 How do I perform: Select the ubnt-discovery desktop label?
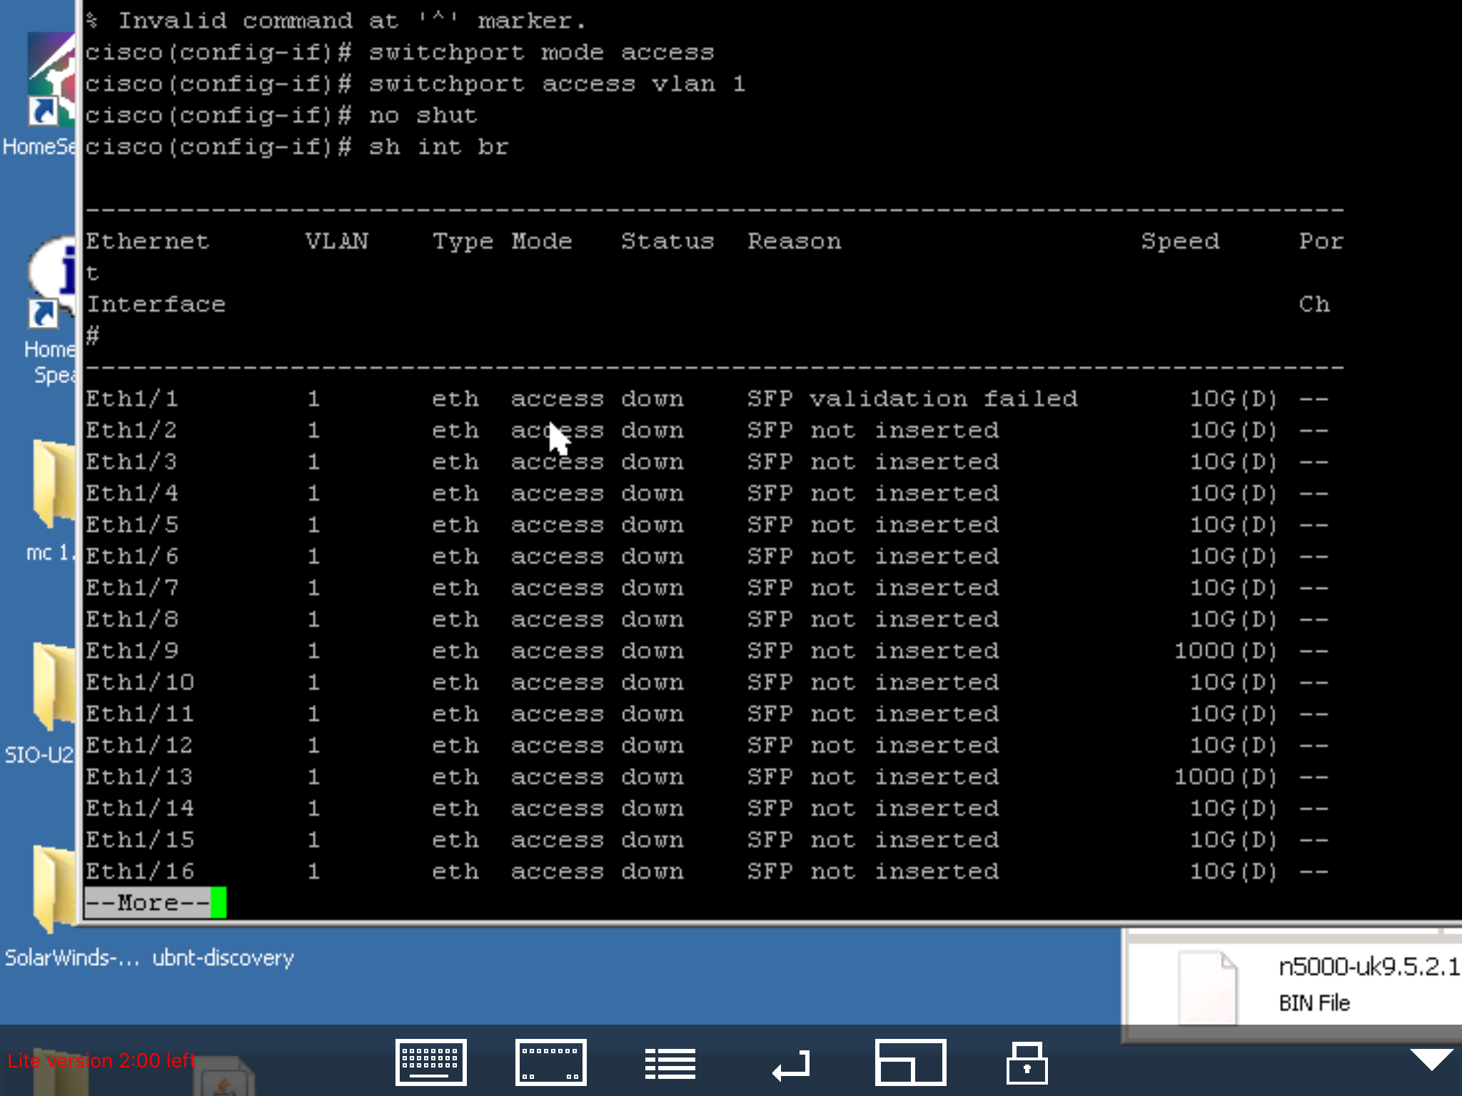(x=223, y=958)
